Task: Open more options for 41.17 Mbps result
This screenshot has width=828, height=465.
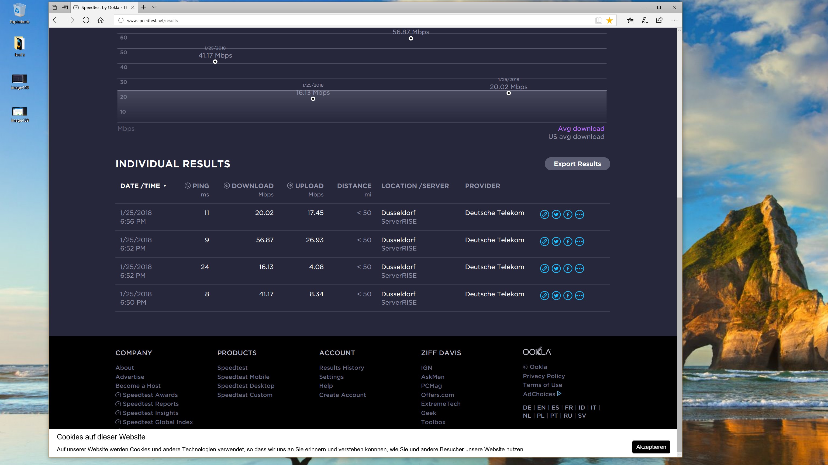Action: (579, 295)
